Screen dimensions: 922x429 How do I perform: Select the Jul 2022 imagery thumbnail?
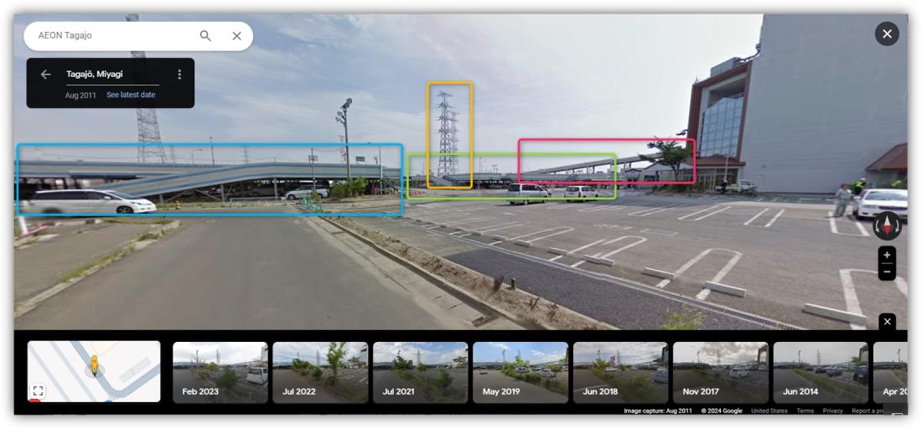click(x=320, y=373)
